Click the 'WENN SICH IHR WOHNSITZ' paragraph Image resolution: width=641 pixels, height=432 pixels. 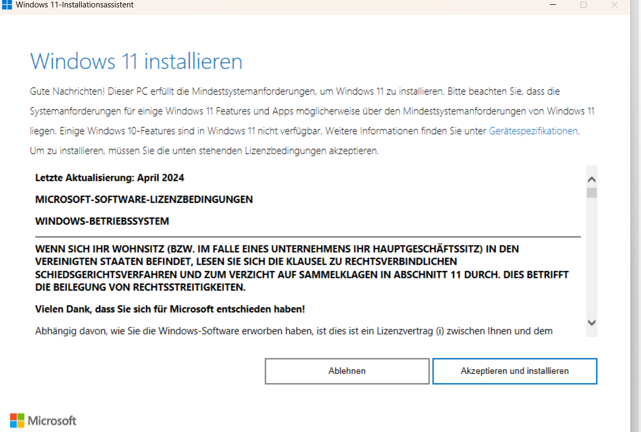[x=302, y=268]
